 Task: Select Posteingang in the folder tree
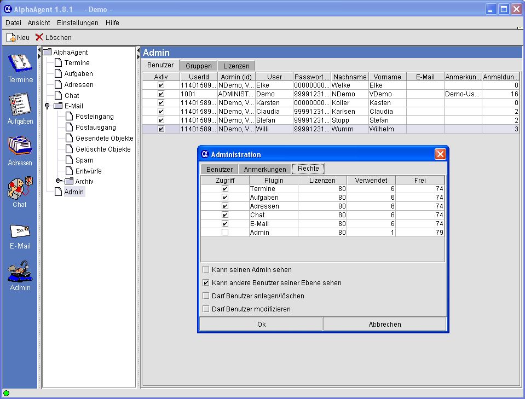[94, 117]
